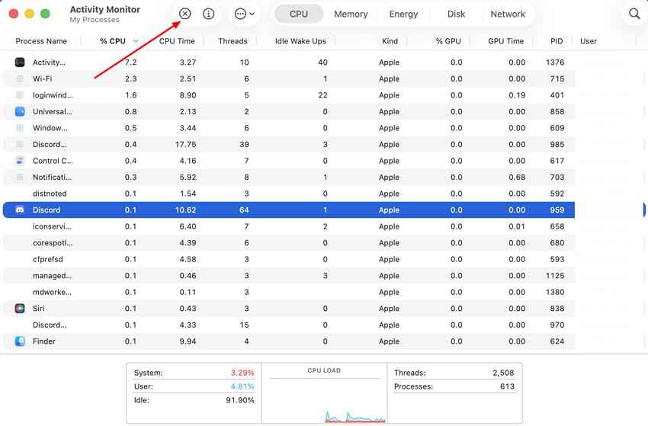The width and height of the screenshot is (648, 426).
Task: Switch to the Disk tab
Action: 456,14
